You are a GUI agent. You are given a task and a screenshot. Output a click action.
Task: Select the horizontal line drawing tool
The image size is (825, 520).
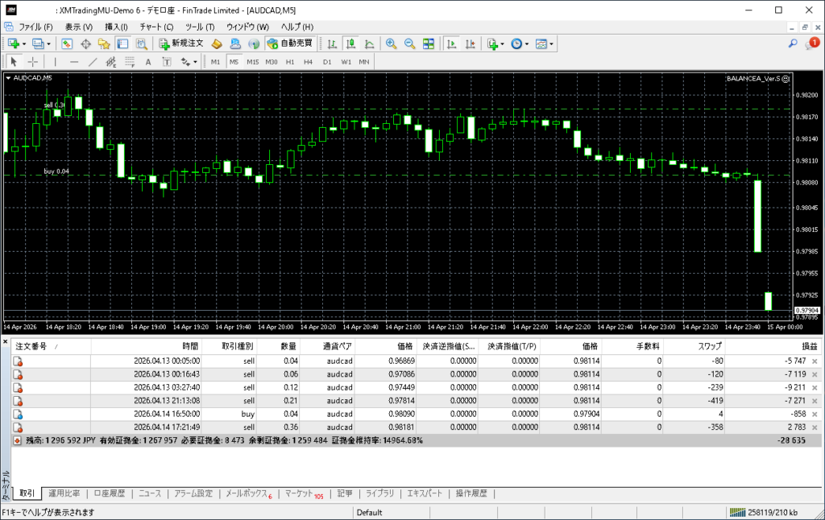74,62
